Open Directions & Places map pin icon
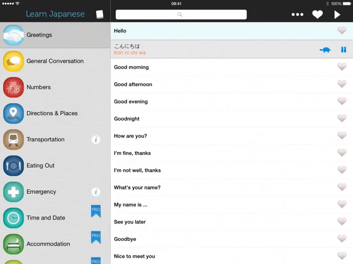 [x=14, y=114]
